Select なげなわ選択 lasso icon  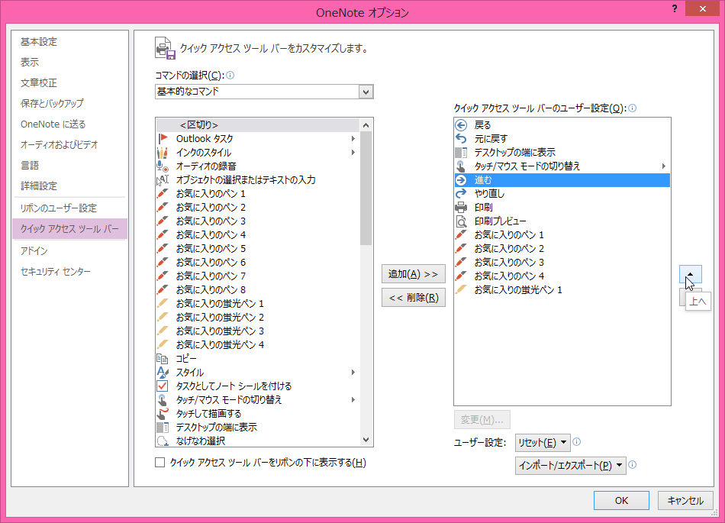coord(163,441)
